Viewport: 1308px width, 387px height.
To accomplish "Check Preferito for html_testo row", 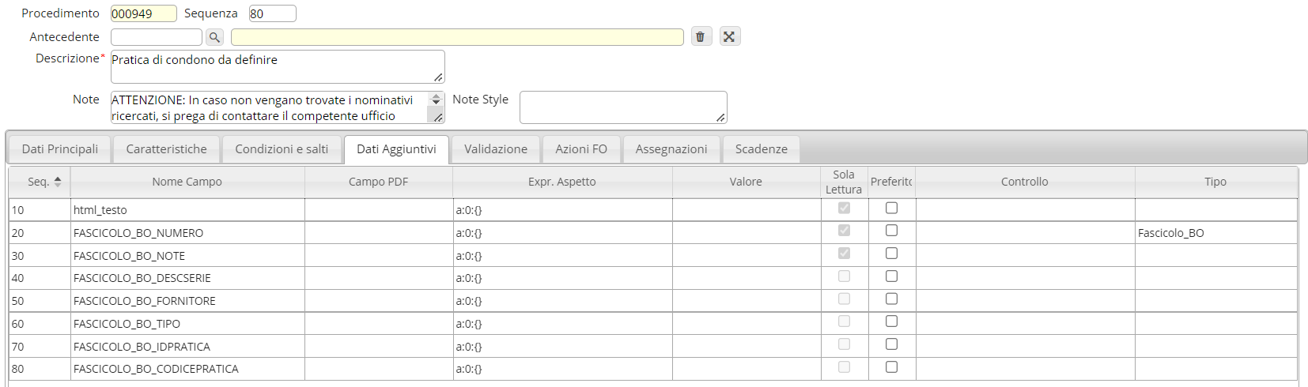I will [891, 208].
